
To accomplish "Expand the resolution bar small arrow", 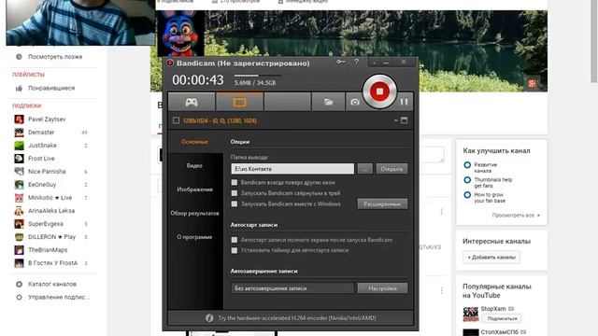I will click(395, 120).
